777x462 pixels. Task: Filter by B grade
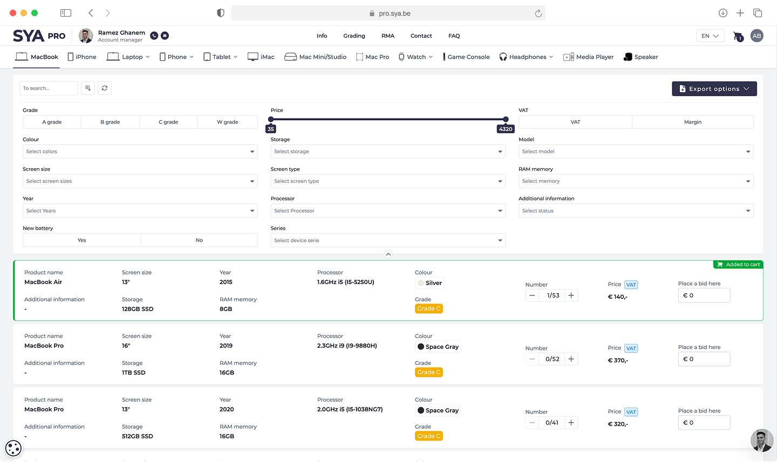(x=110, y=122)
